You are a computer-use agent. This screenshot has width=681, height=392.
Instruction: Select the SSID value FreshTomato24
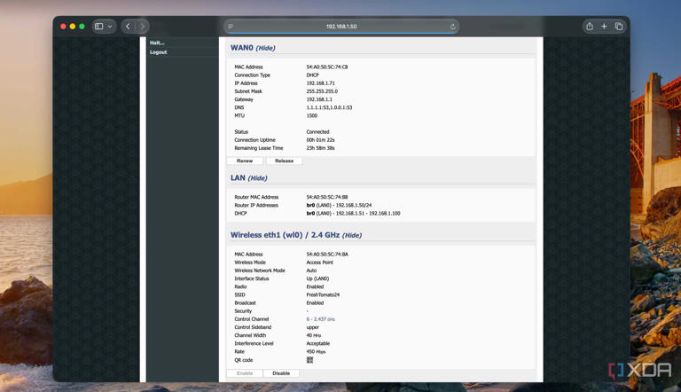point(323,294)
